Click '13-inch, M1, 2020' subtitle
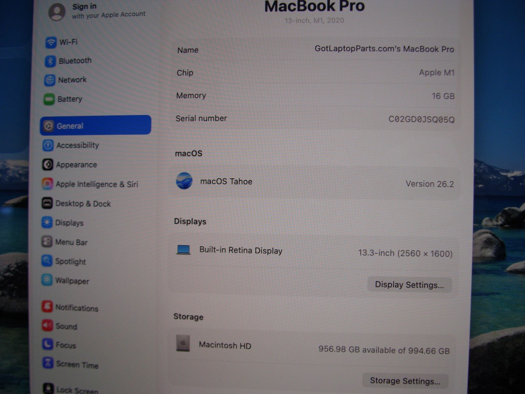The width and height of the screenshot is (525, 394). click(x=314, y=20)
